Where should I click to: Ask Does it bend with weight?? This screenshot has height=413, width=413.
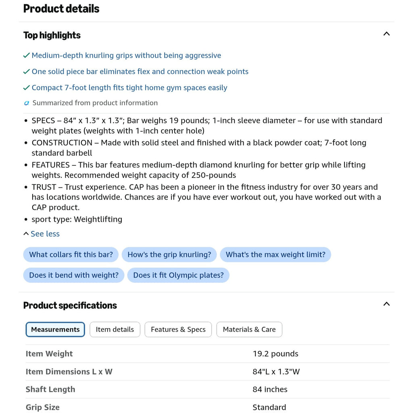[74, 275]
